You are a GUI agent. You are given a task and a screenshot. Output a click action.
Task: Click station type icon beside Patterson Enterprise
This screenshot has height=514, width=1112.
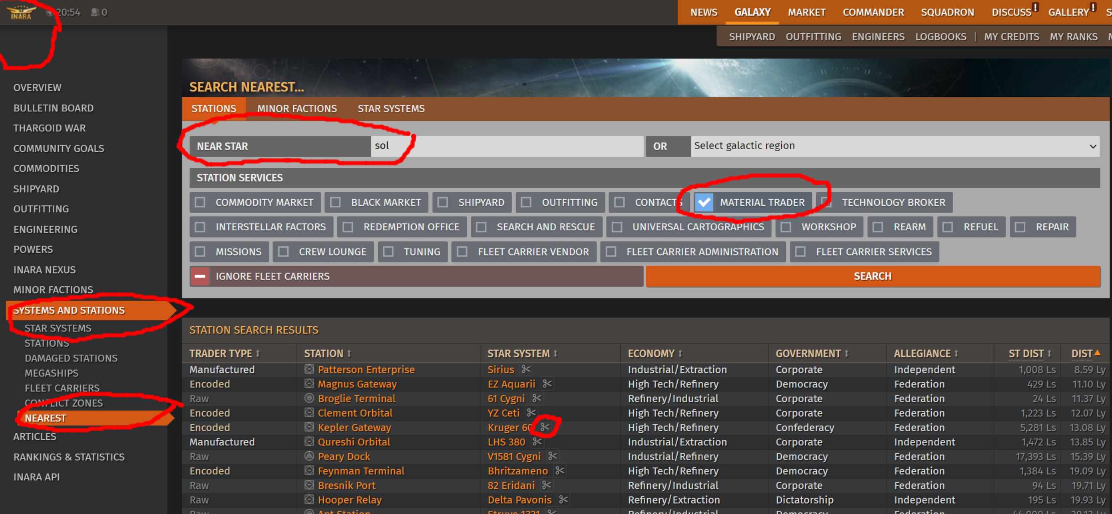pos(309,369)
